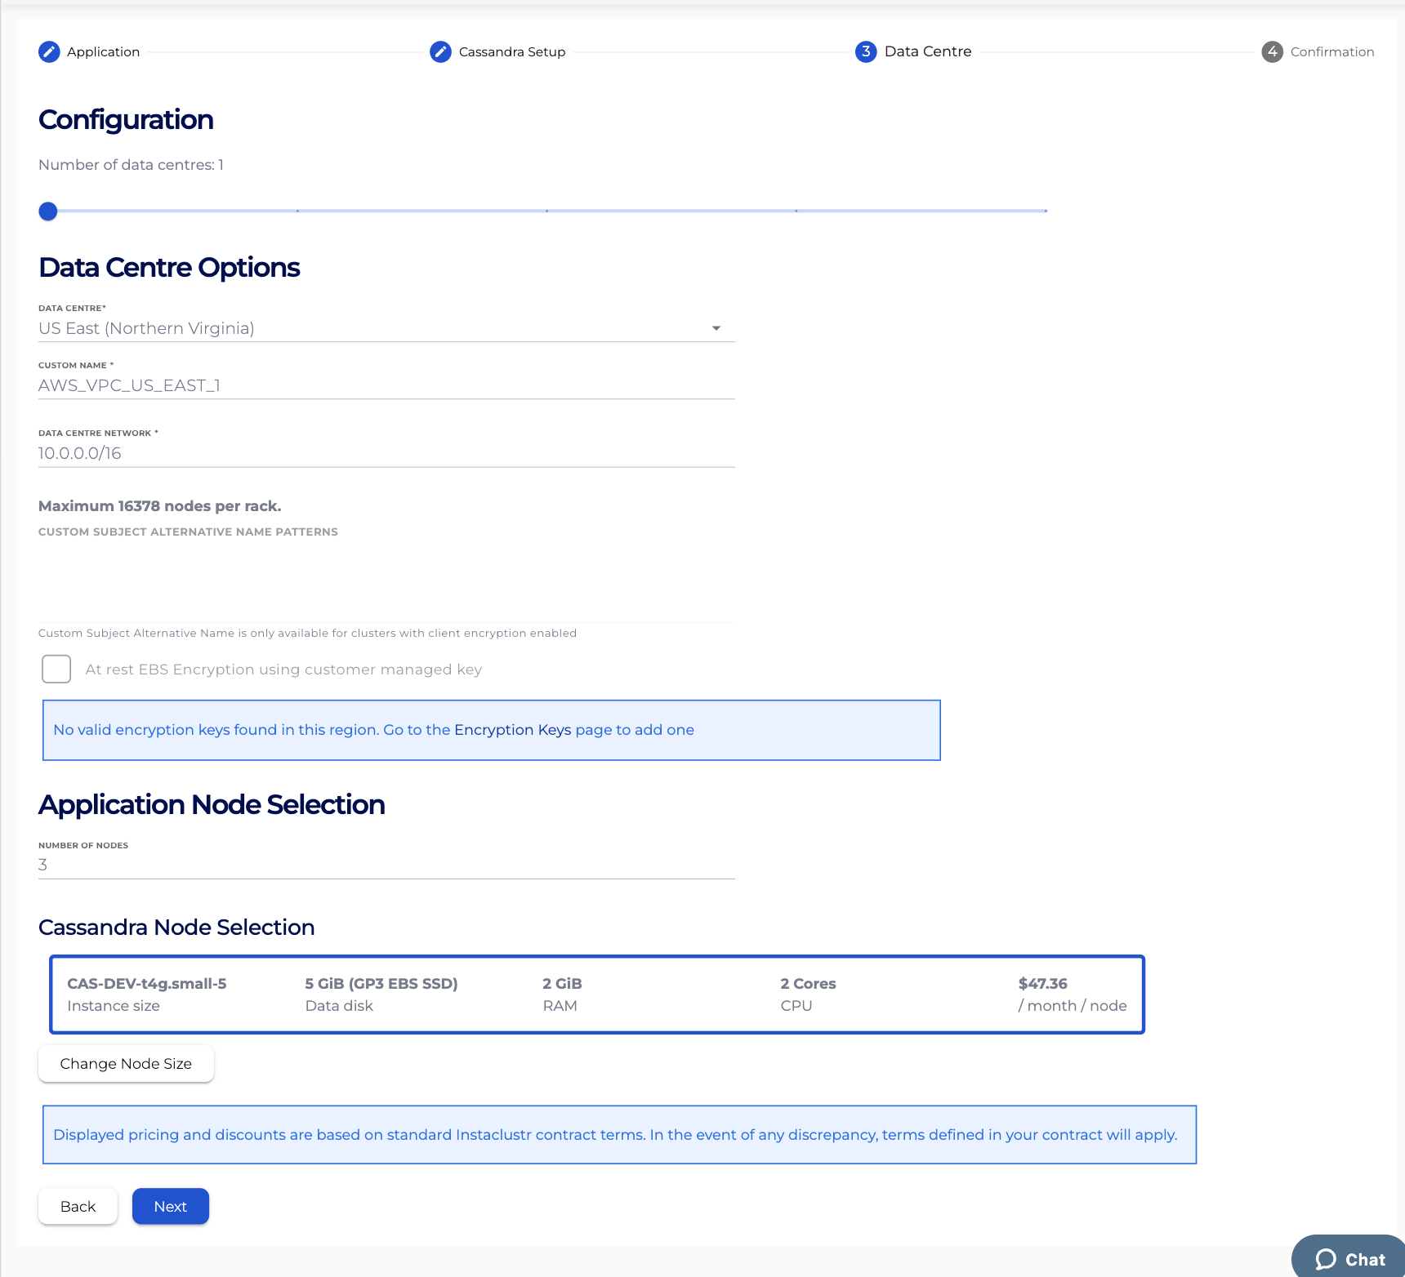This screenshot has height=1277, width=1405.
Task: Click the Confirmation step 4 circle
Action: coord(1272,51)
